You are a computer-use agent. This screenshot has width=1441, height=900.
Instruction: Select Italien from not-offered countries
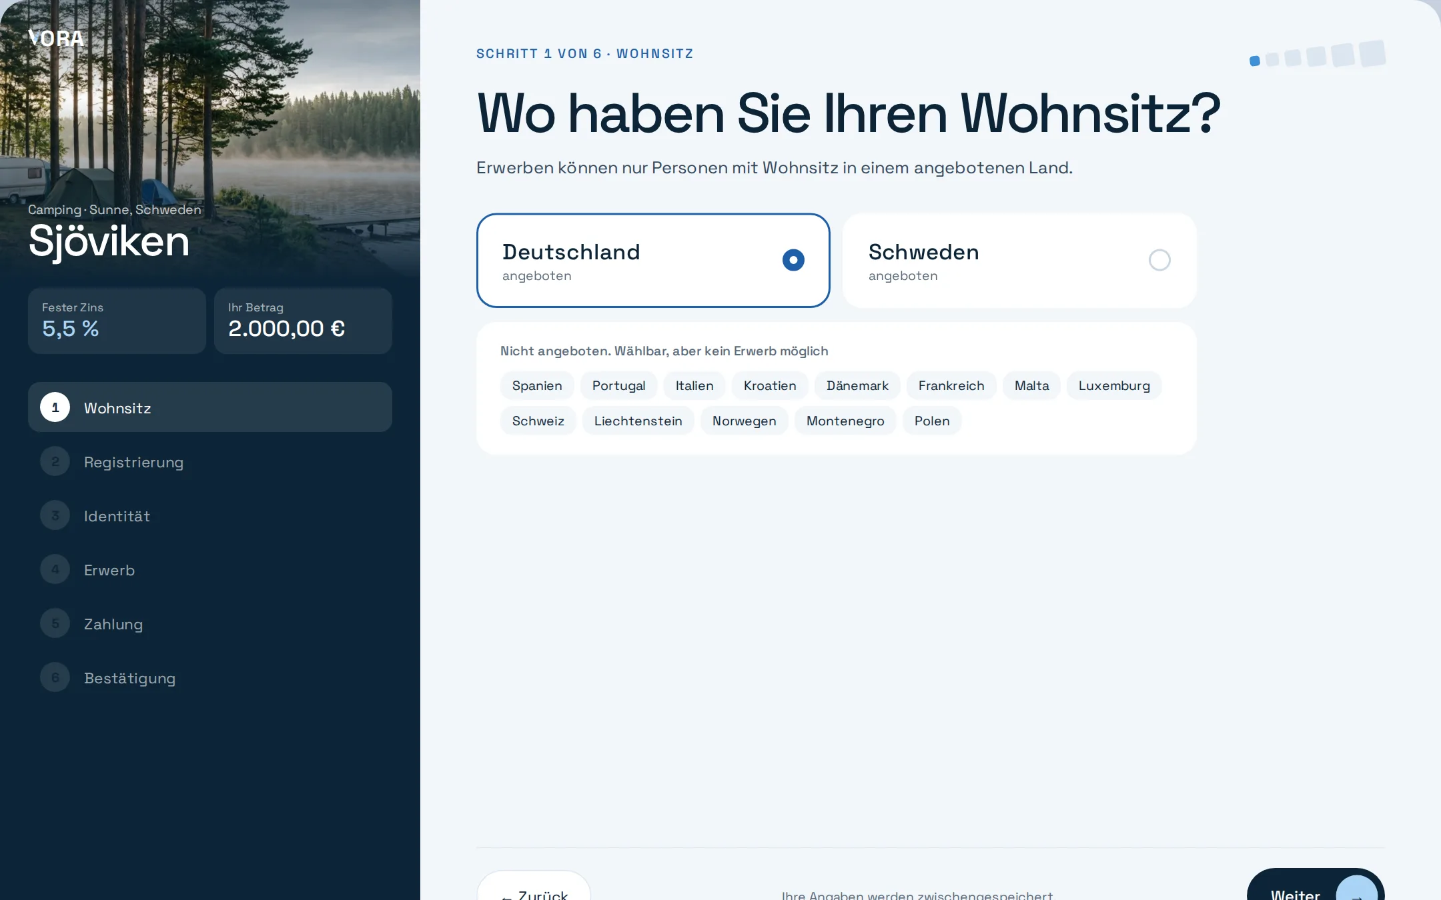(694, 385)
